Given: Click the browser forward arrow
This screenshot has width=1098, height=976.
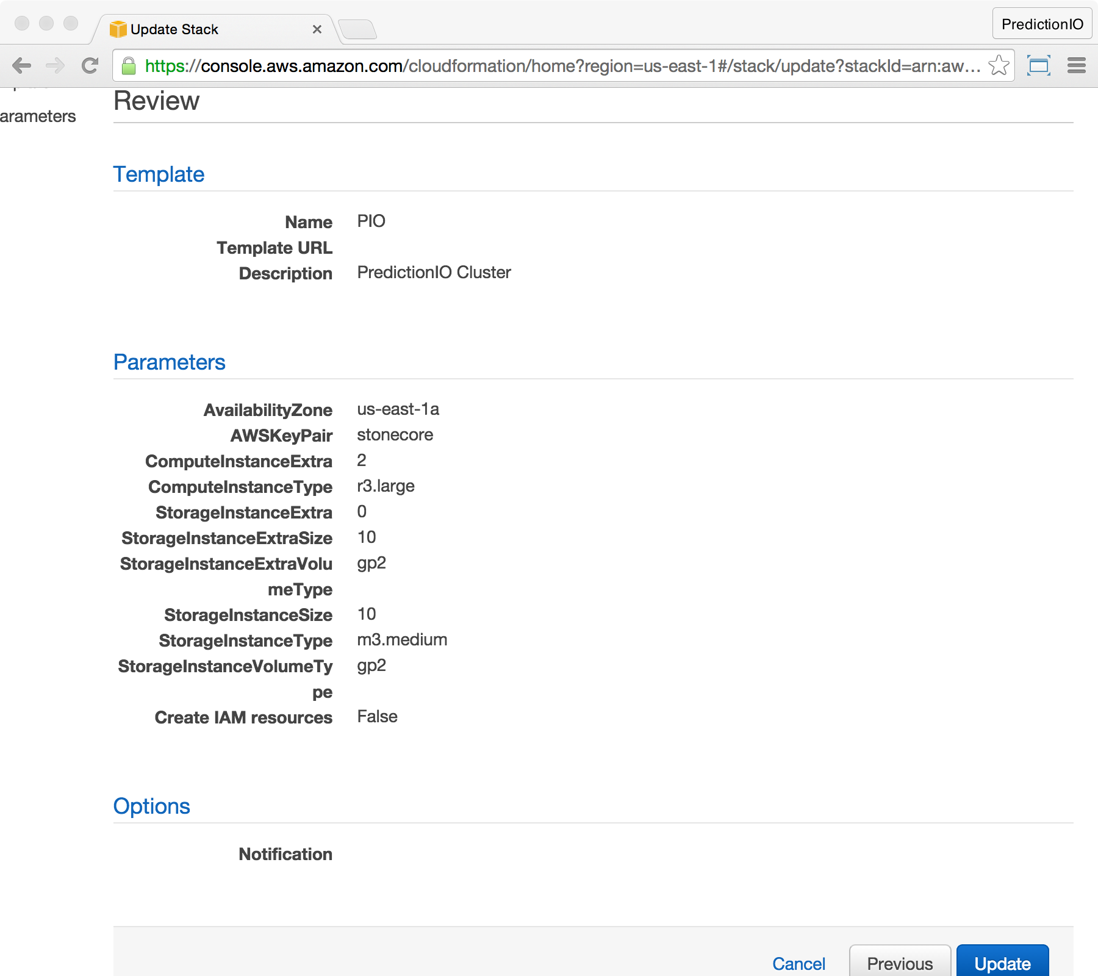Looking at the screenshot, I should click(x=56, y=65).
